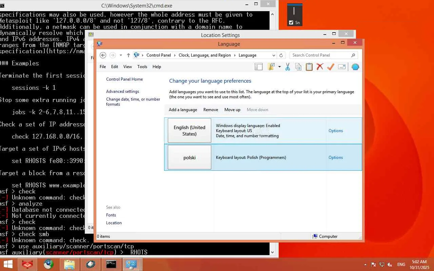Viewport: 434px width, 271px height.
Task: Click Add a language
Action: coord(183,110)
